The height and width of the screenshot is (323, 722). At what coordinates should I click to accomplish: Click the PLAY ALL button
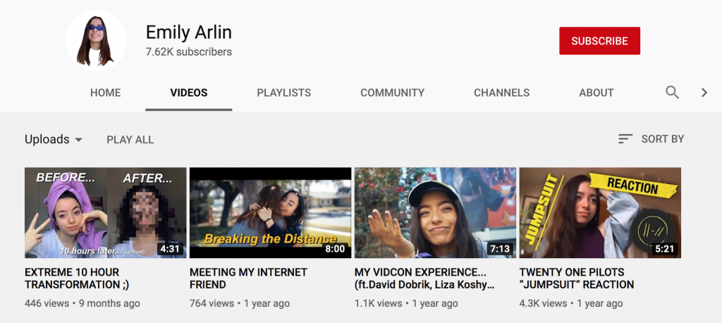[130, 140]
